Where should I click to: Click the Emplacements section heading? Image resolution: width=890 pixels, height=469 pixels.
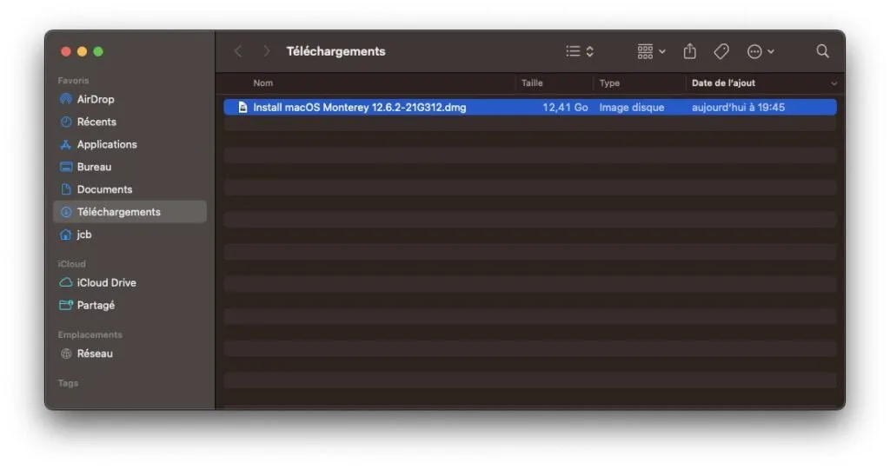pyautogui.click(x=90, y=334)
